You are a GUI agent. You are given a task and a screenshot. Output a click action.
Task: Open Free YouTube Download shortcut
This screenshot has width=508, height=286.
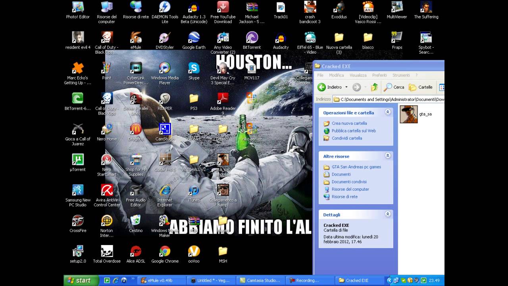tap(223, 7)
